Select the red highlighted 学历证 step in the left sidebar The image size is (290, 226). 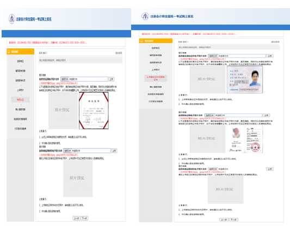click(x=20, y=100)
